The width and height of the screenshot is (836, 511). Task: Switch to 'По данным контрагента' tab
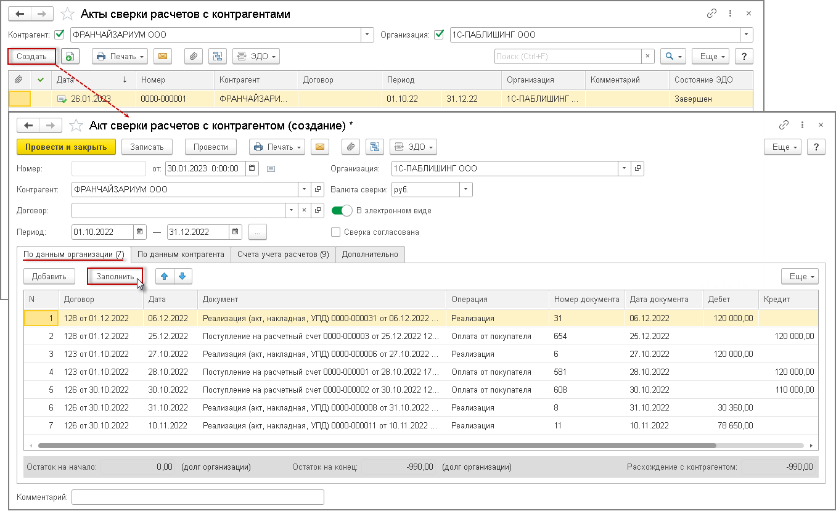tap(180, 254)
